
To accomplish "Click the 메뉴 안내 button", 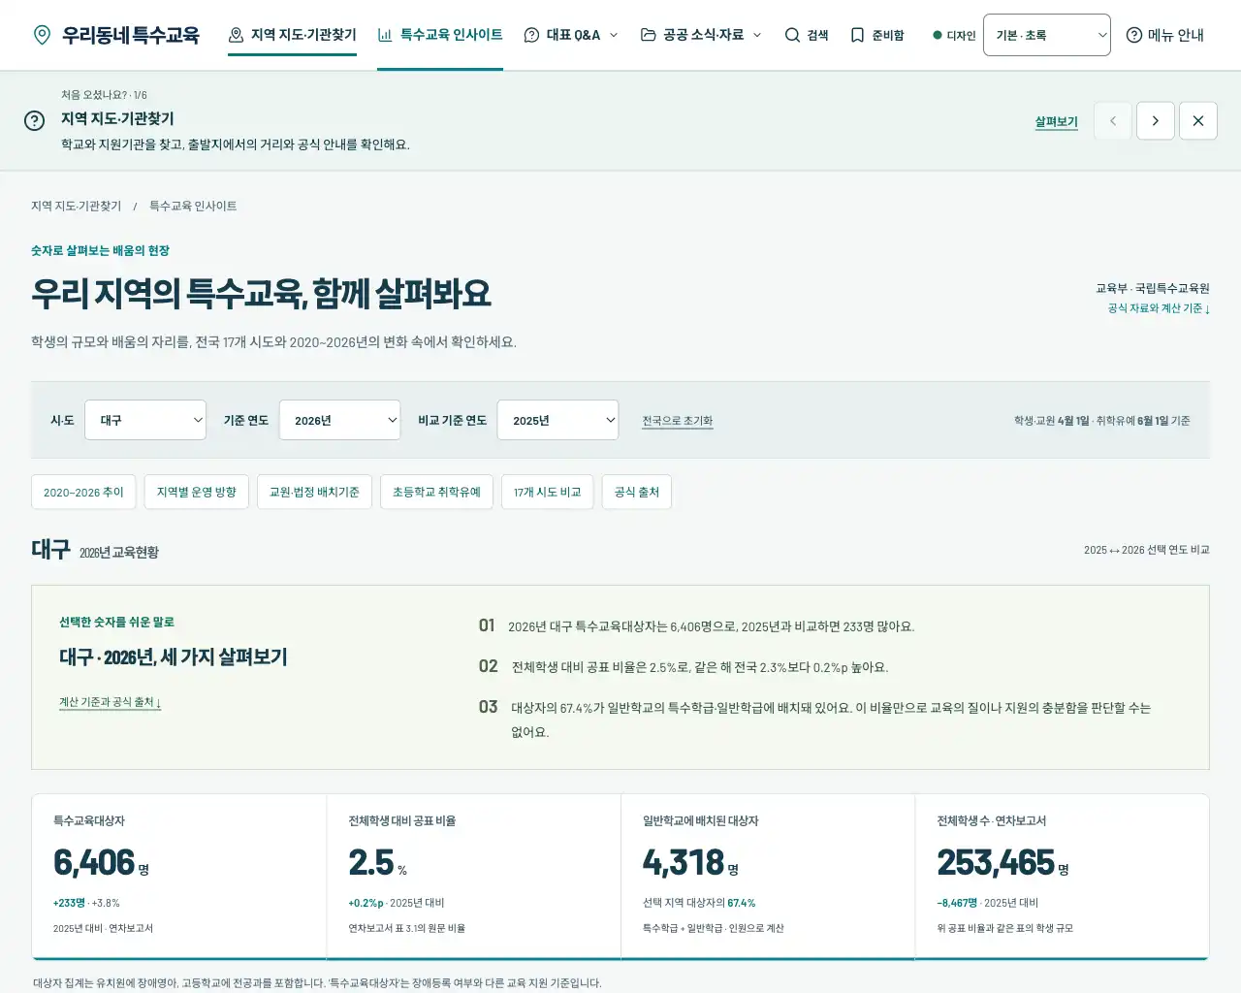I will click(x=1165, y=35).
